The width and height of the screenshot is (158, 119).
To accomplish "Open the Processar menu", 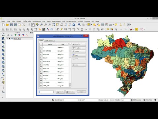I will 87,21.
